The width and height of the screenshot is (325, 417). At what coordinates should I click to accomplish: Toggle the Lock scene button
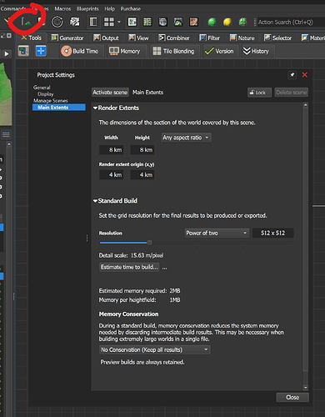[259, 93]
